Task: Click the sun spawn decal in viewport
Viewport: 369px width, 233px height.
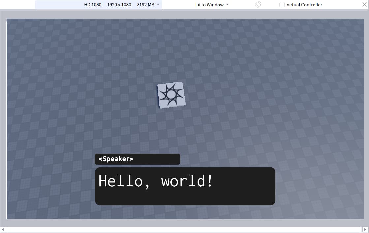Action: tap(171, 95)
